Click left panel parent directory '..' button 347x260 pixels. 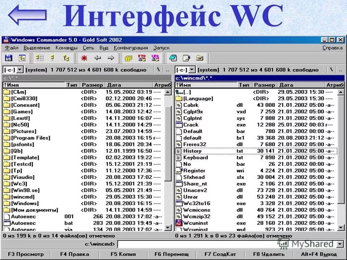click(168, 70)
